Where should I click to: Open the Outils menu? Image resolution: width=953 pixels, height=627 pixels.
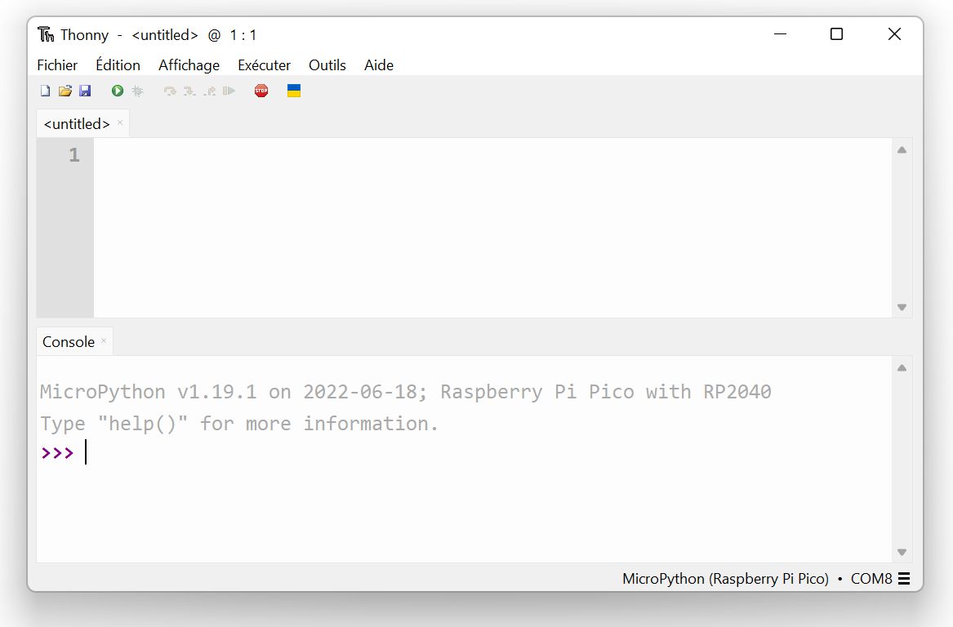point(327,65)
